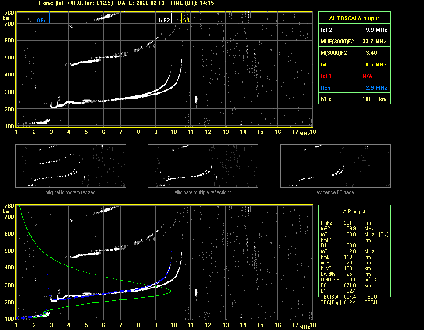Click the AIP output panel header
This screenshot has width=424, height=330.
pyautogui.click(x=354, y=212)
